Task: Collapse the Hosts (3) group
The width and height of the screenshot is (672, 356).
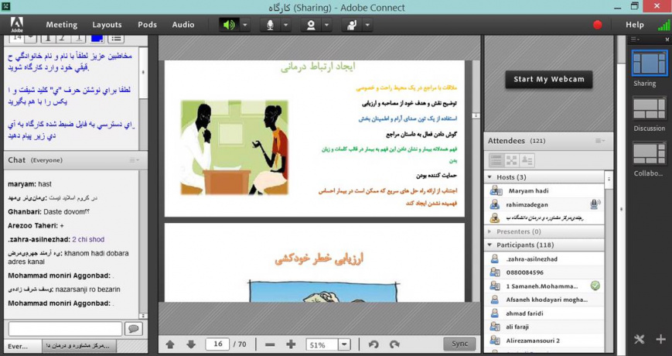Action: pyautogui.click(x=490, y=177)
